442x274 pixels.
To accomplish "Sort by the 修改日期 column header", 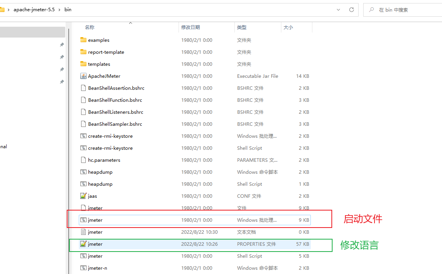I will 191,27.
